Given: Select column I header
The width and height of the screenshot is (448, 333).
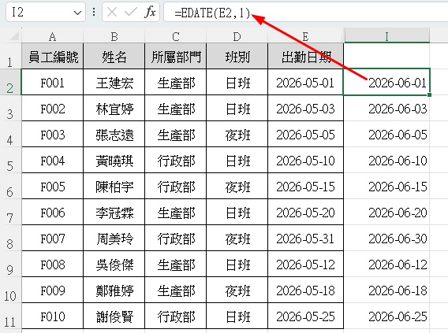Looking at the screenshot, I should (x=386, y=36).
